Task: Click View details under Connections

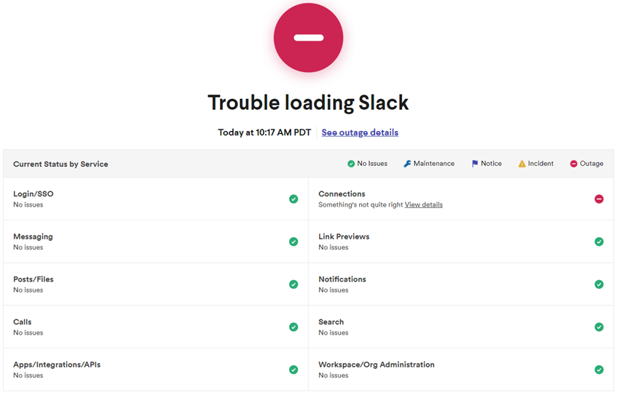Action: pyautogui.click(x=423, y=204)
